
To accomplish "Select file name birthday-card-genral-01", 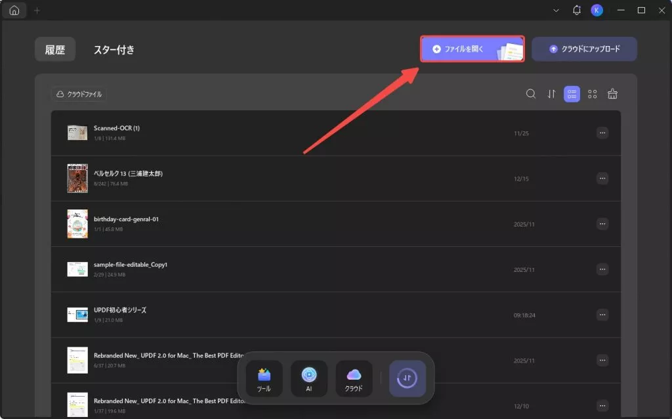I will pyautogui.click(x=126, y=219).
